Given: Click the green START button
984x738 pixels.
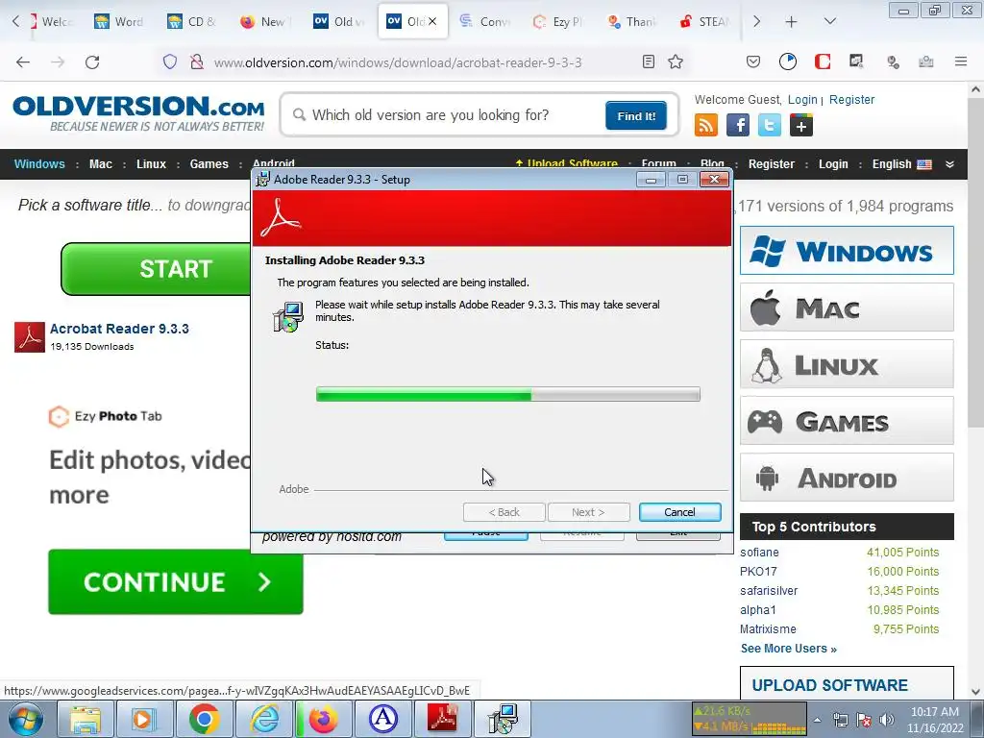Looking at the screenshot, I should click(157, 269).
